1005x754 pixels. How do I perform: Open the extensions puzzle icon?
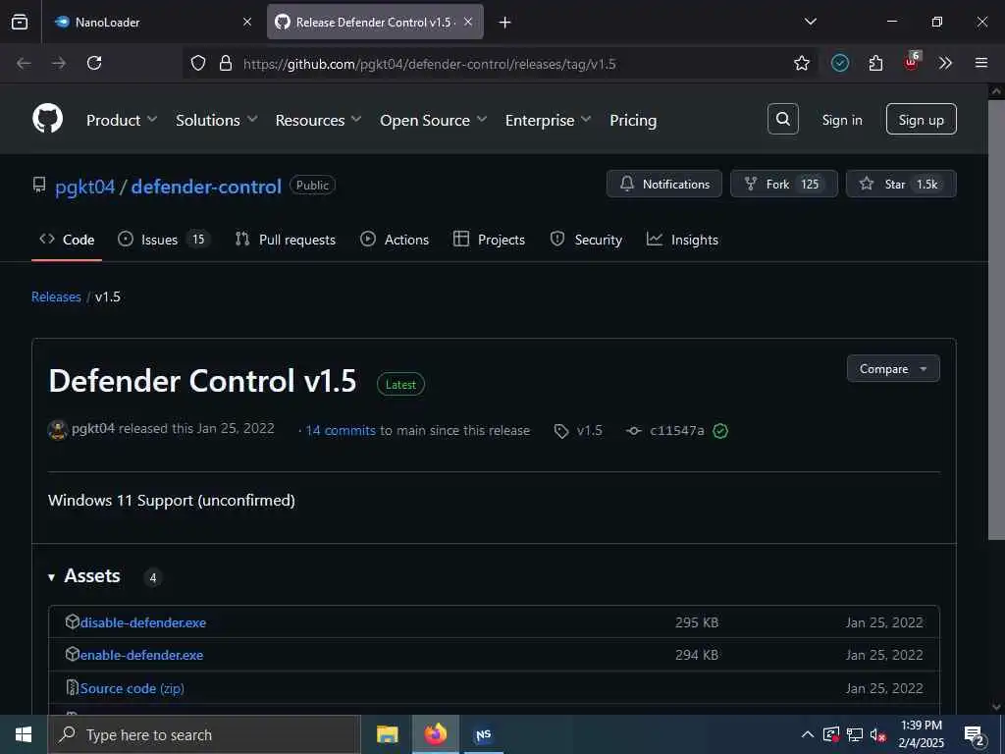(x=875, y=63)
